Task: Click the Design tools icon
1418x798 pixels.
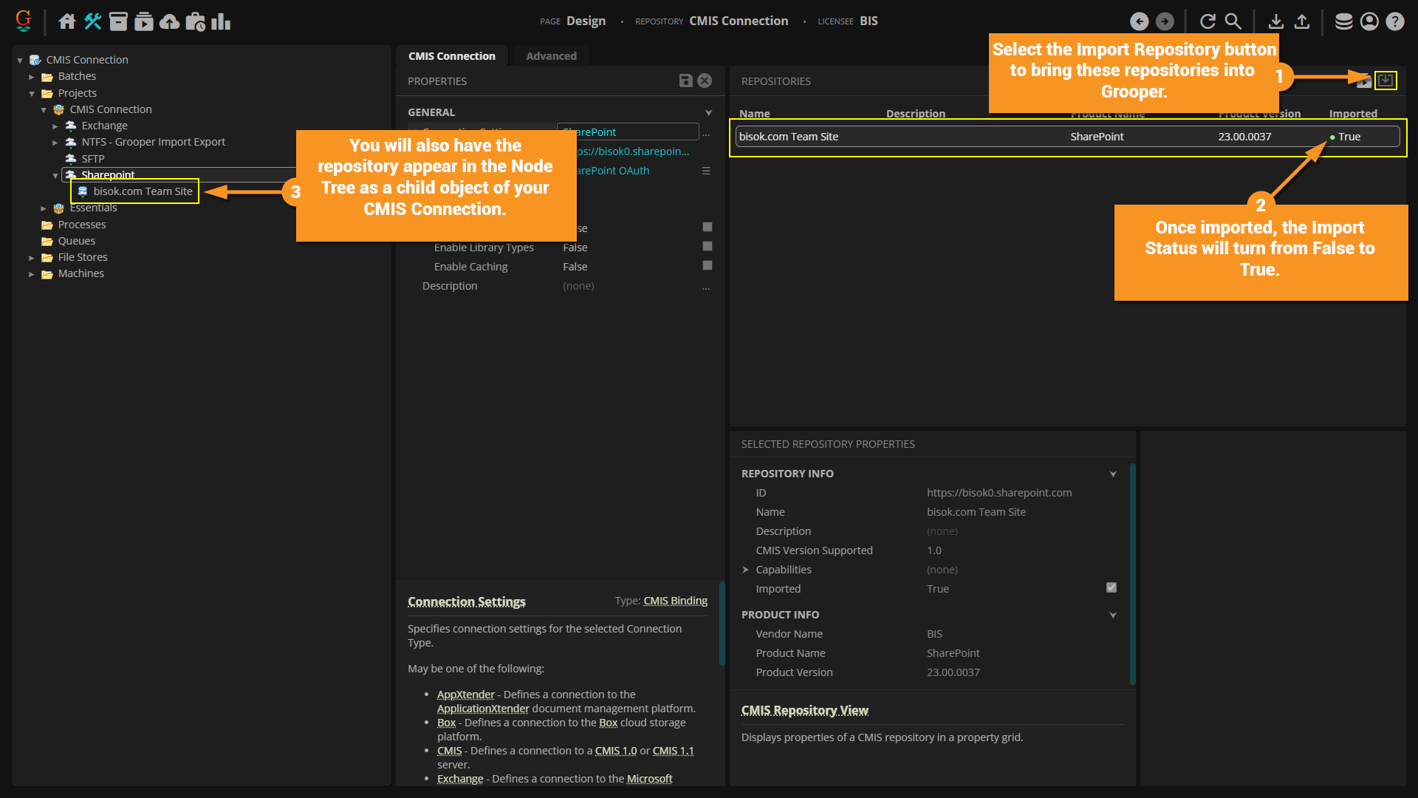Action: [93, 21]
